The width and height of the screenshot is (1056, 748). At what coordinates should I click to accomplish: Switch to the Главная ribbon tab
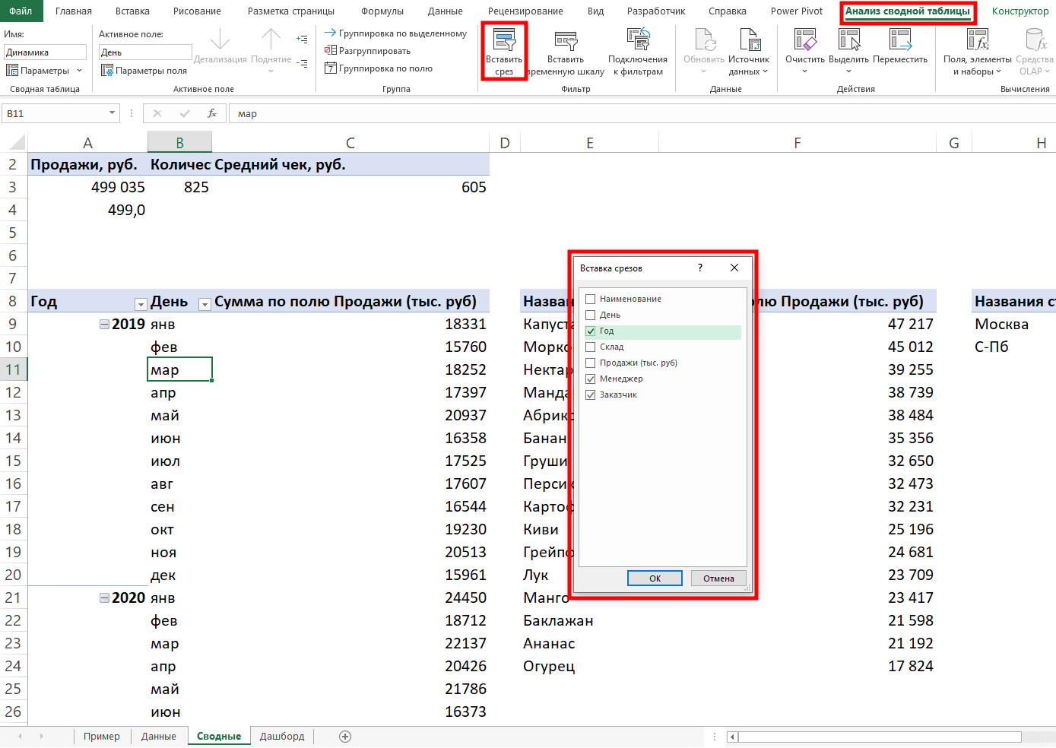74,11
